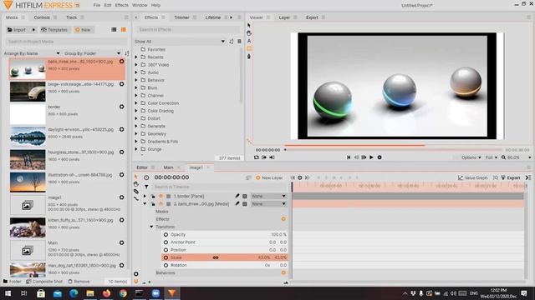Image resolution: width=535 pixels, height=300 pixels.
Task: Collapse the Transform section
Action: click(x=151, y=227)
